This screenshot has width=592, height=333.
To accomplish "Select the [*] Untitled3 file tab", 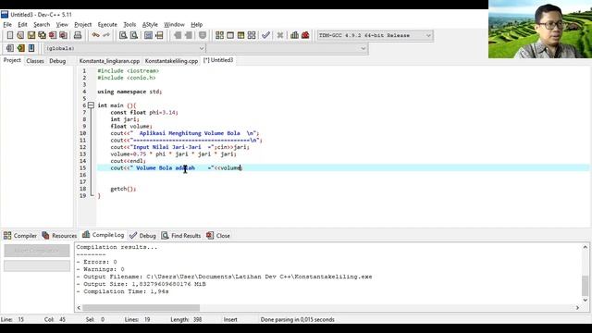I will point(218,60).
